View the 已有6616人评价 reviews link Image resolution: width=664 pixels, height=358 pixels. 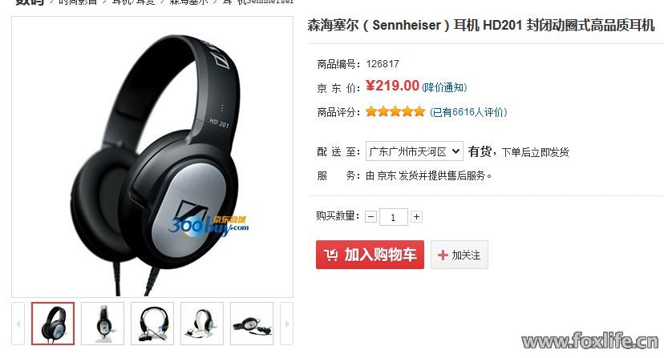coord(468,112)
